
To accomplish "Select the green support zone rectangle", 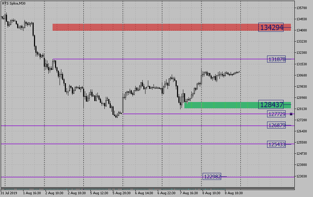I will click(x=221, y=105).
